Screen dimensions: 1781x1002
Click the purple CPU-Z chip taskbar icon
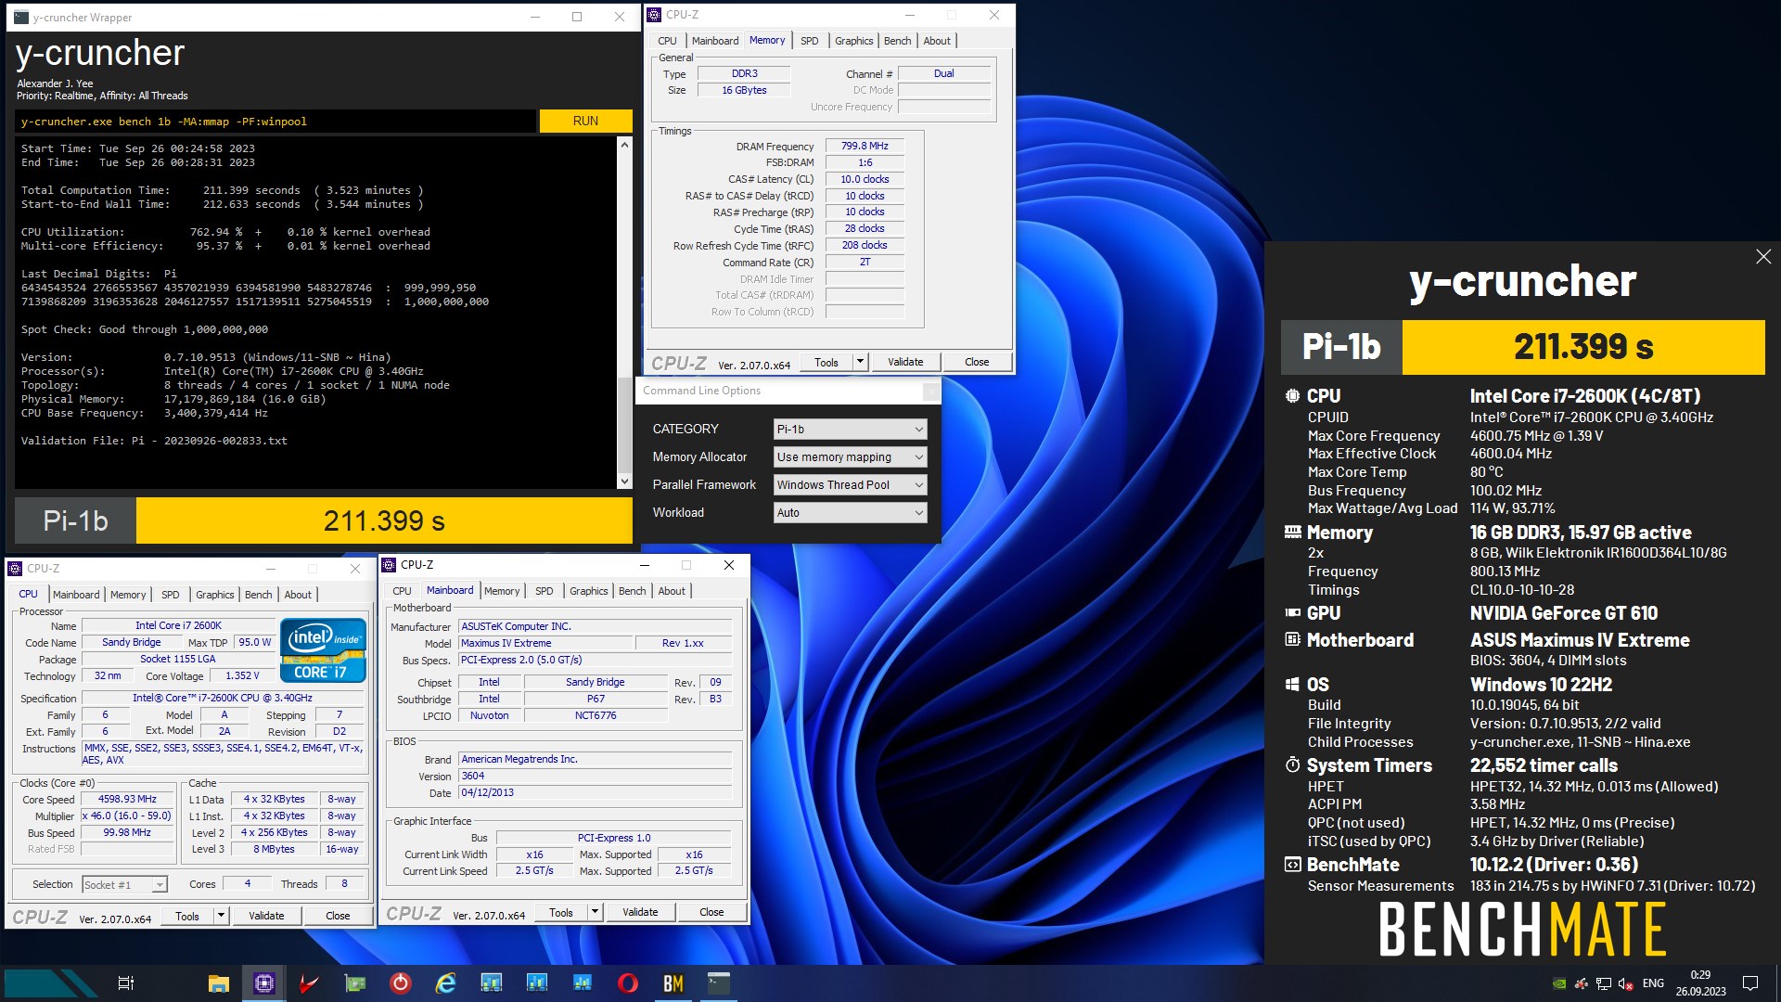[264, 983]
